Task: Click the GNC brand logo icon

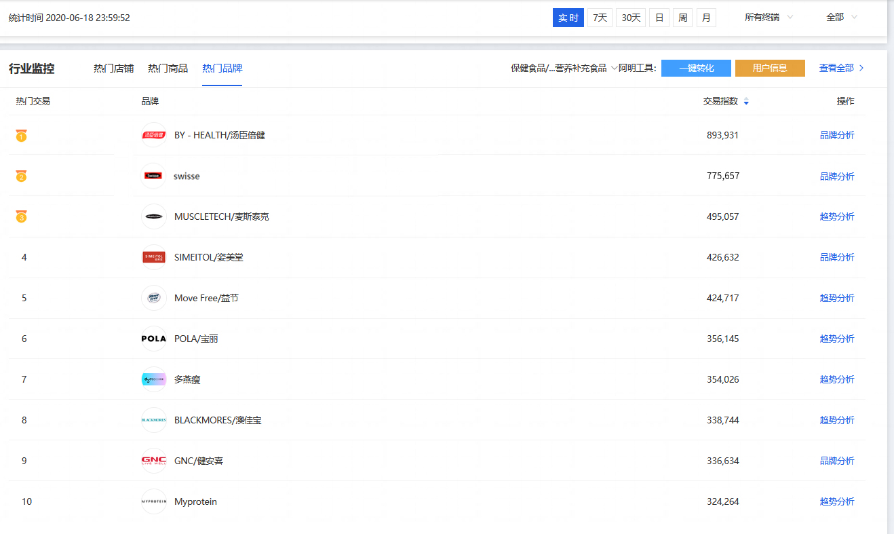Action: [x=154, y=461]
